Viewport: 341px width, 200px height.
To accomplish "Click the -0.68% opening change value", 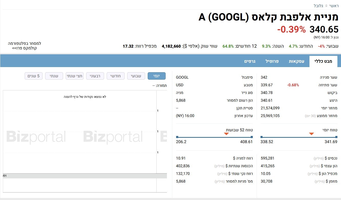I will pyautogui.click(x=293, y=85).
